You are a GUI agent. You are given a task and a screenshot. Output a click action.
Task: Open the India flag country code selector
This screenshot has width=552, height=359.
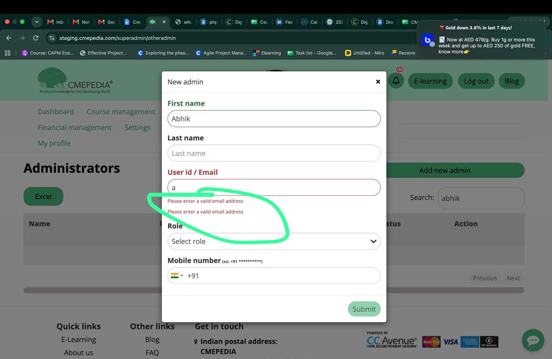pos(177,276)
